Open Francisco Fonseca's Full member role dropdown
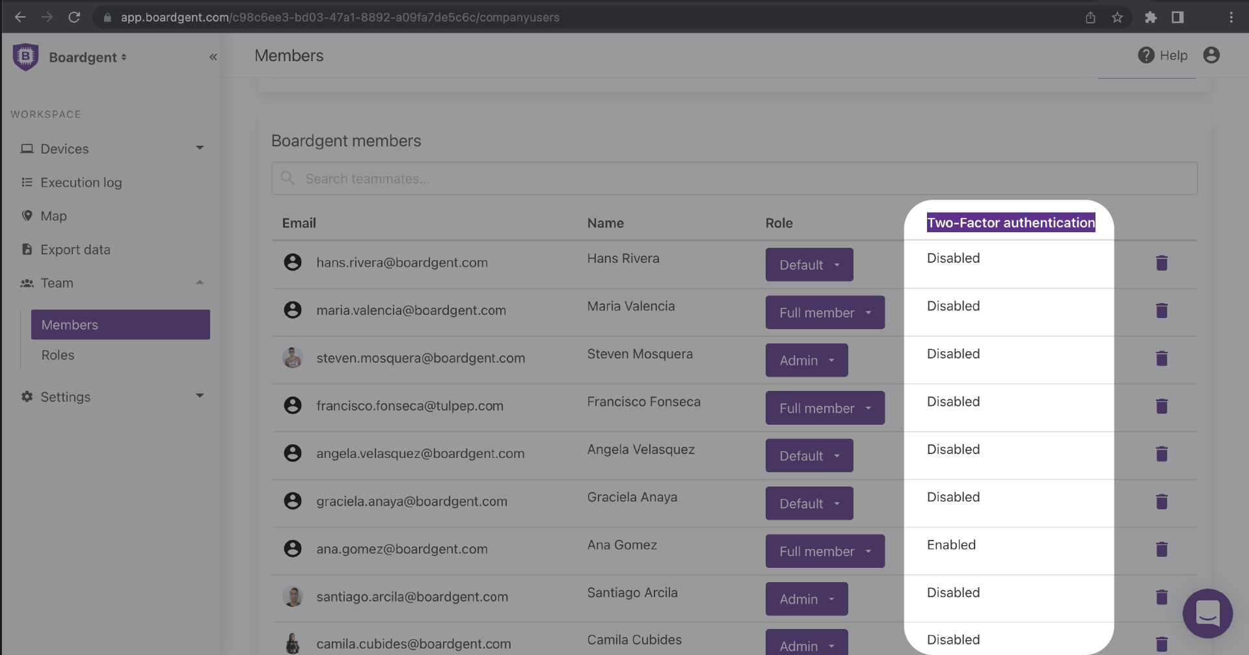This screenshot has height=655, width=1249. (825, 408)
